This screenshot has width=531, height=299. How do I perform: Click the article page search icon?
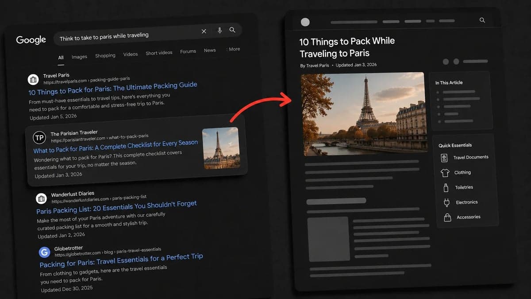[x=482, y=20]
